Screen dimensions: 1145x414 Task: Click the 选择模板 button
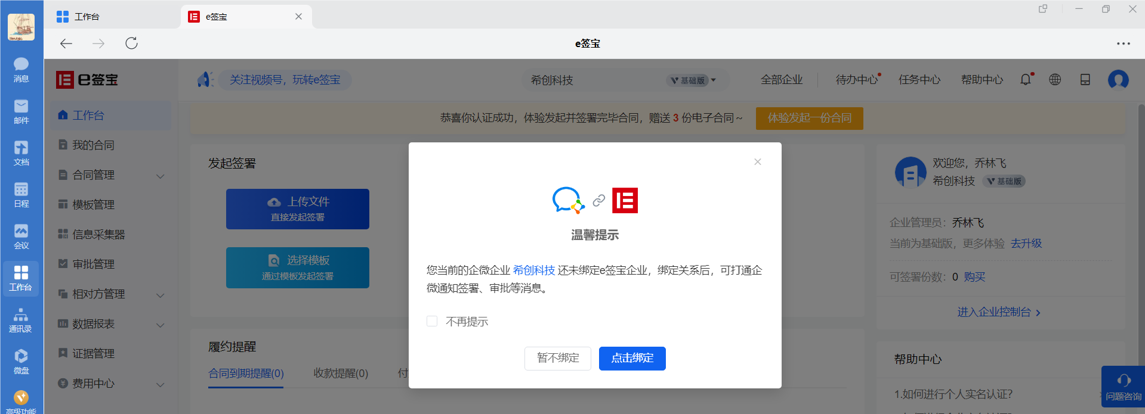[298, 268]
